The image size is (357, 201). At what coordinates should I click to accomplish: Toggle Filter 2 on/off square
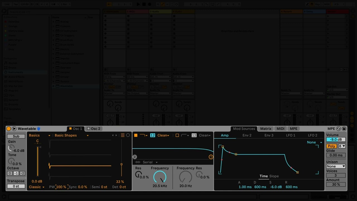point(177,135)
